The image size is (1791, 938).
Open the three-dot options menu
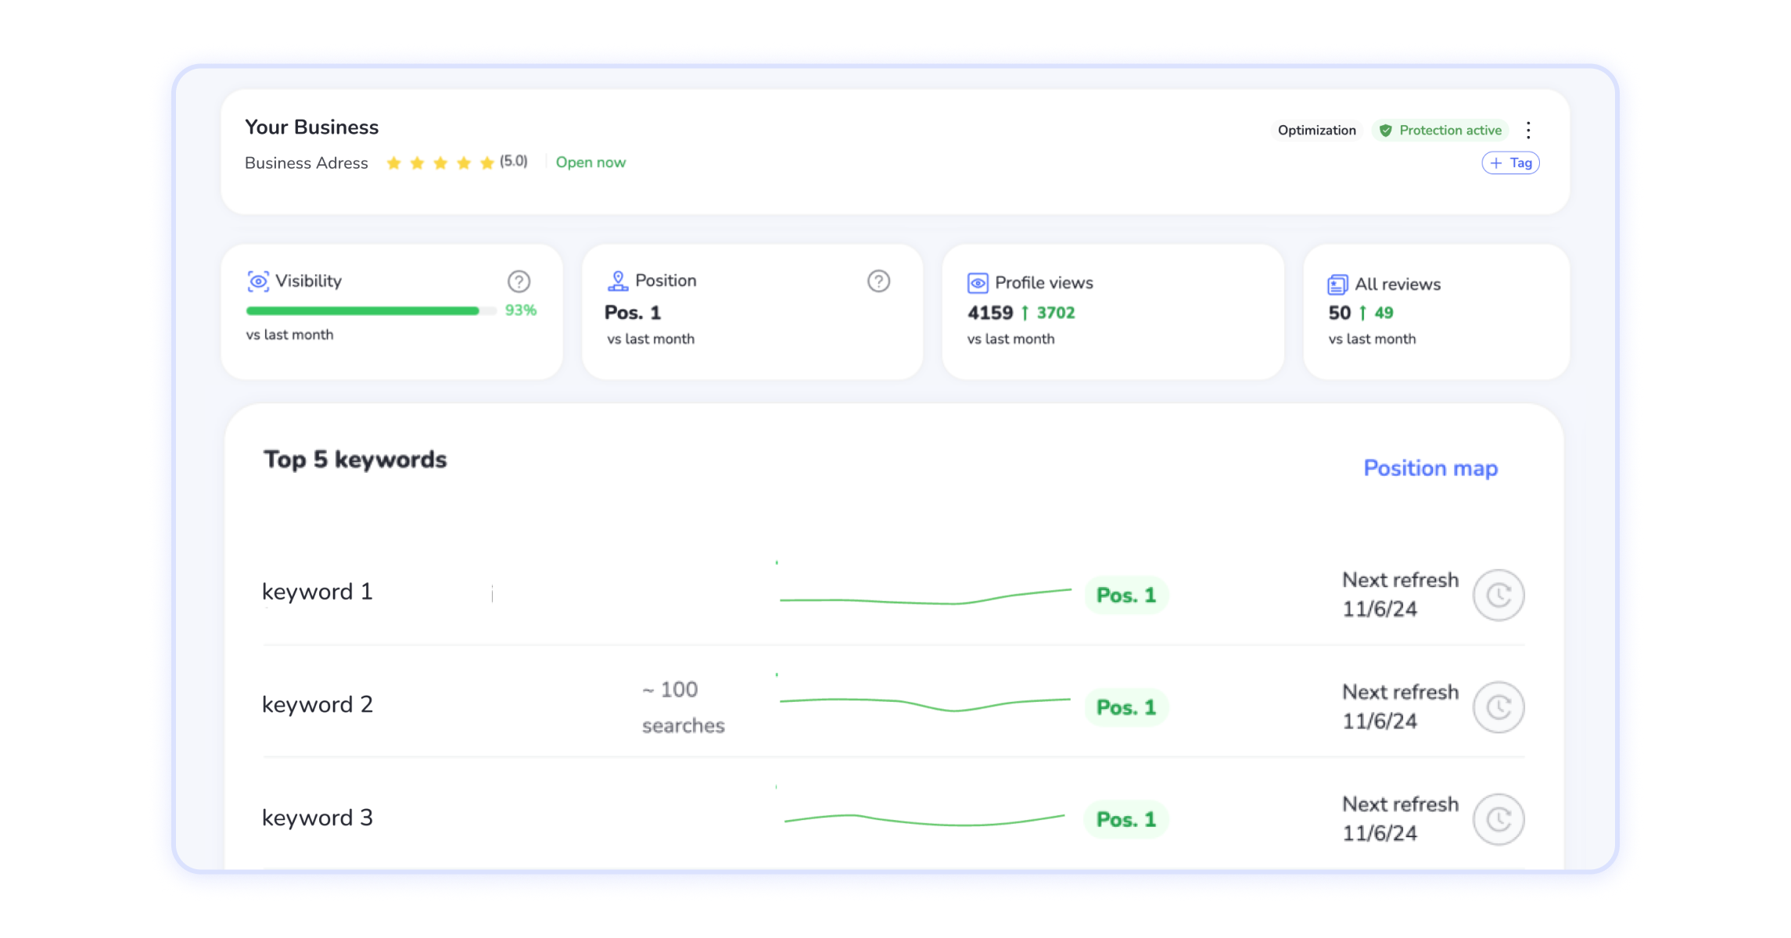[1529, 130]
